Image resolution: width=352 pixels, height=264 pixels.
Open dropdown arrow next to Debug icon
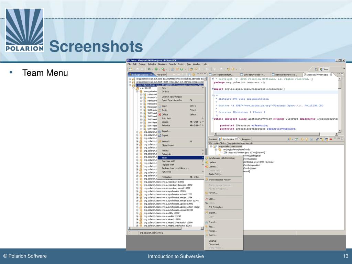153,69
